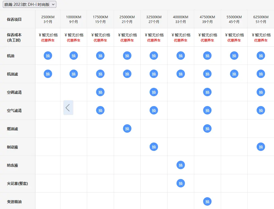Select the 55000KM 45个月 column header
Viewport: 274px width, 209px height.
click(x=234, y=19)
